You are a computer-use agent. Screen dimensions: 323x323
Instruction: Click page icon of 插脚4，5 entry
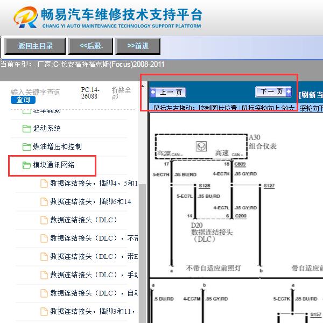tap(44, 184)
